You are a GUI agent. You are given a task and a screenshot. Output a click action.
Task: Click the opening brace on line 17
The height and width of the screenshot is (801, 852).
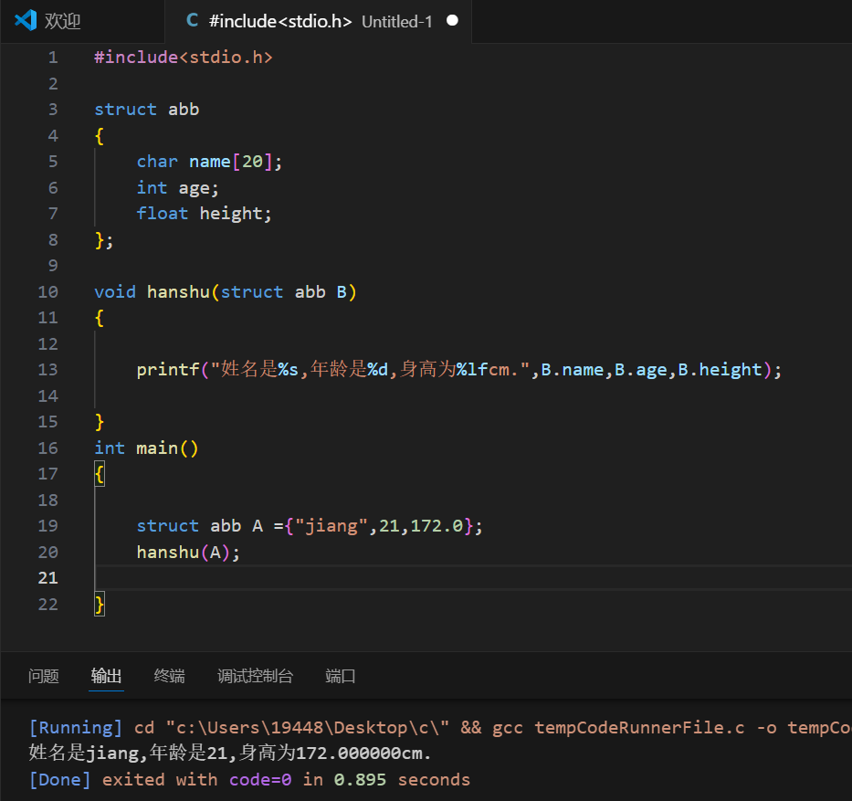(x=99, y=474)
